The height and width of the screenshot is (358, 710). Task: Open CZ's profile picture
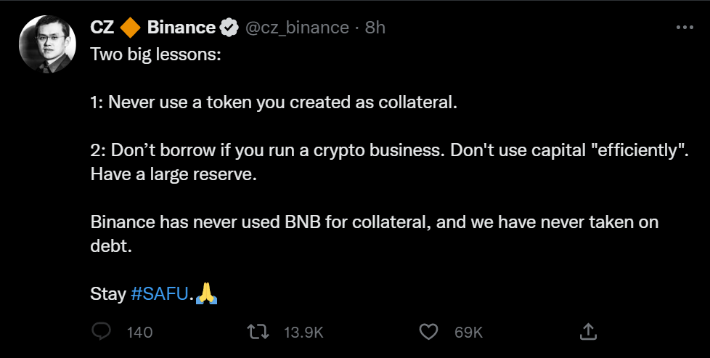pos(47,44)
